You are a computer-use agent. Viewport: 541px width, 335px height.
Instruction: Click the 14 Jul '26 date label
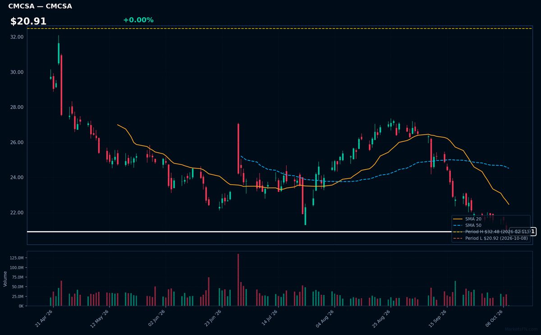click(270, 318)
